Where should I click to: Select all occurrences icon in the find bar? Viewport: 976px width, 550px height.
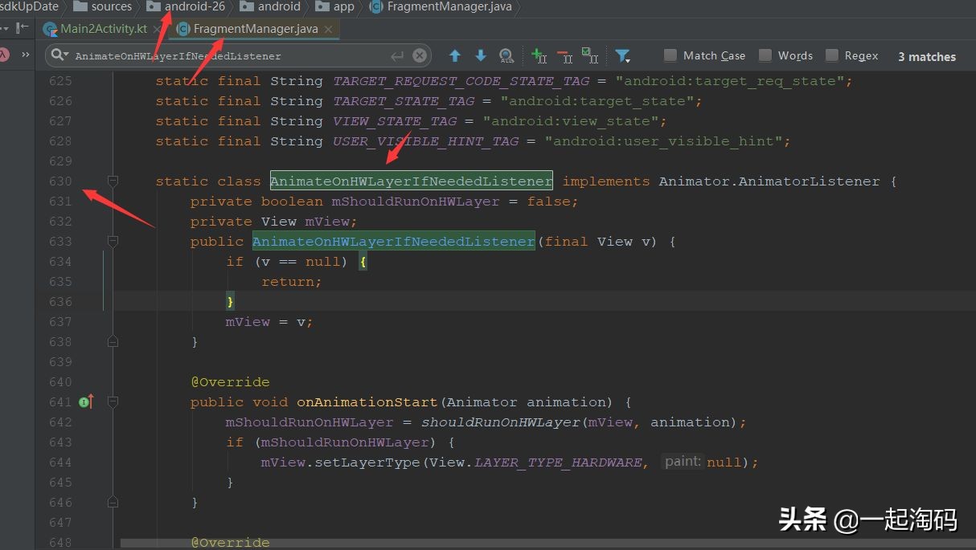pos(591,56)
